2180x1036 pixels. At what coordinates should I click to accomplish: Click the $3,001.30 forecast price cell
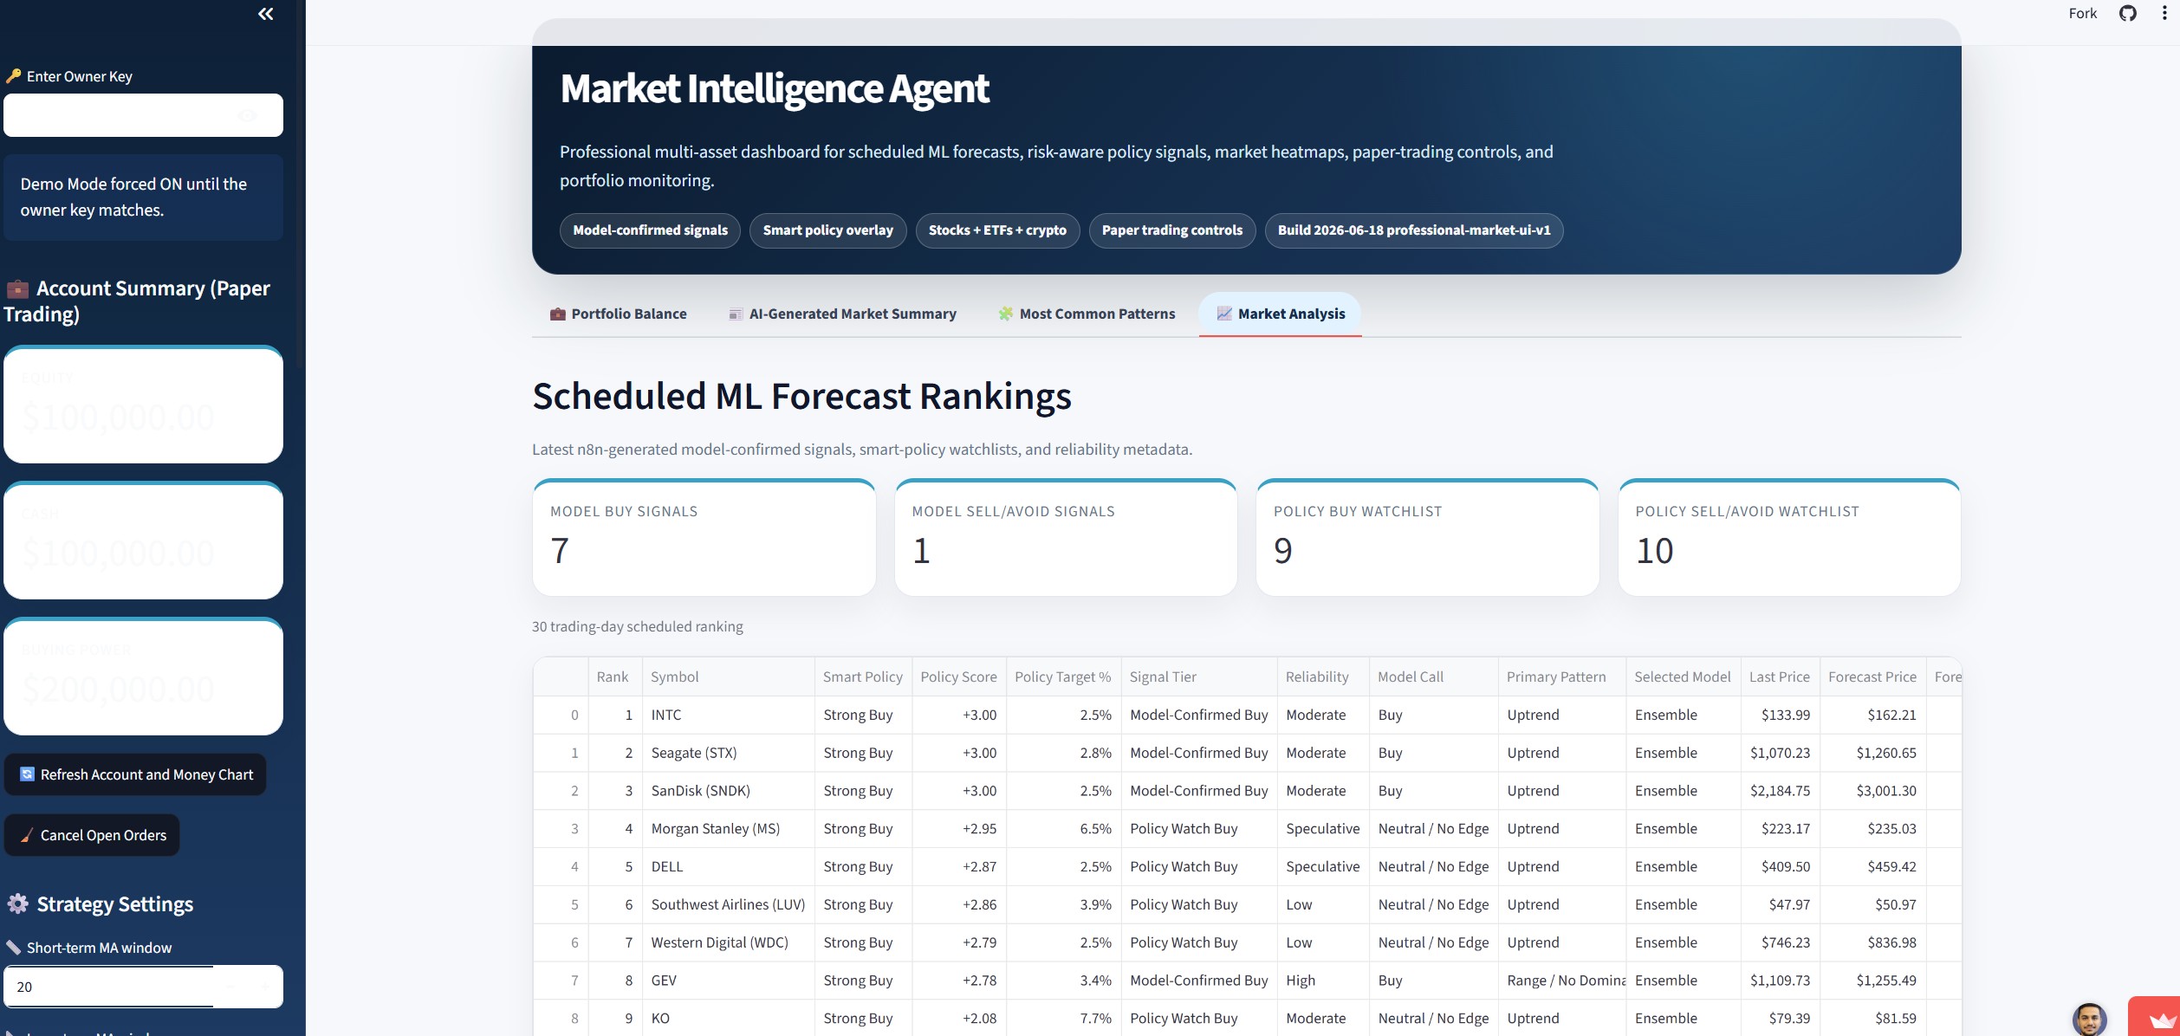(x=1872, y=791)
